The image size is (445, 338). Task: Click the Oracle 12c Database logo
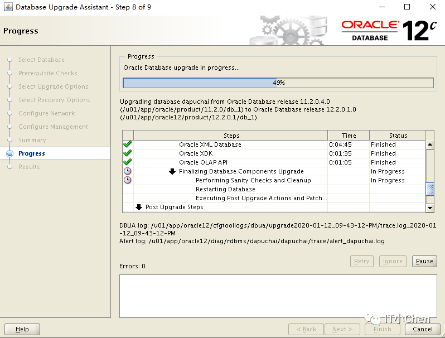[x=389, y=30]
